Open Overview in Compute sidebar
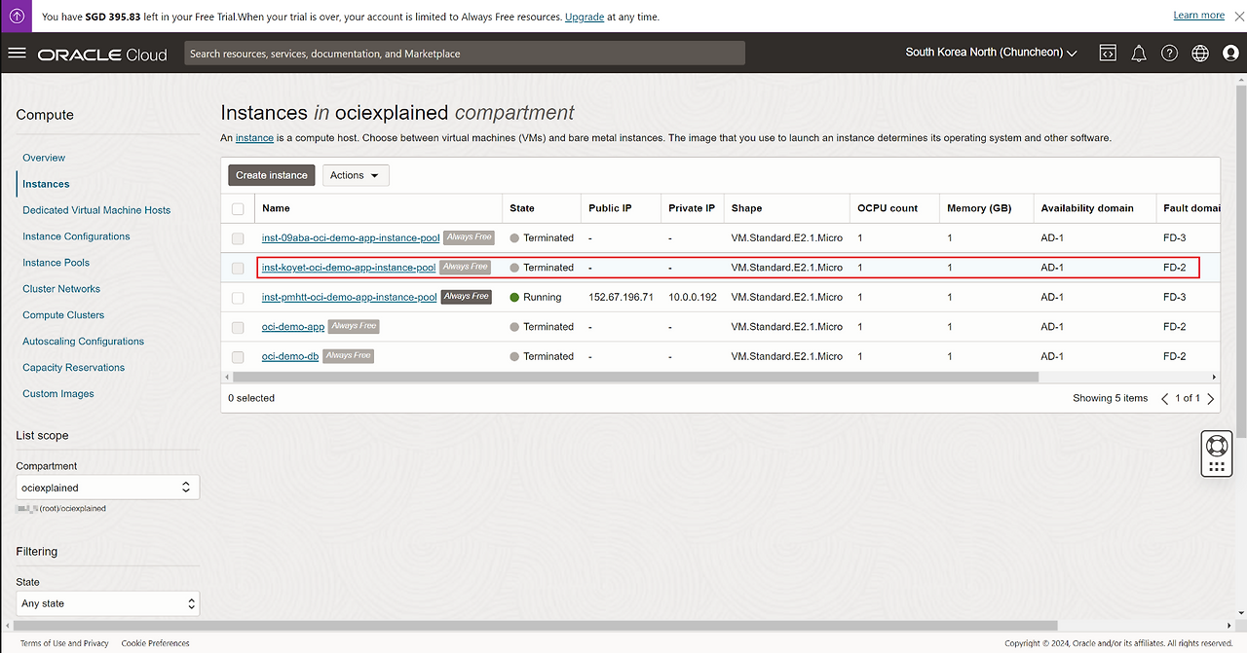Screen dimensions: 1247x653 [44, 158]
